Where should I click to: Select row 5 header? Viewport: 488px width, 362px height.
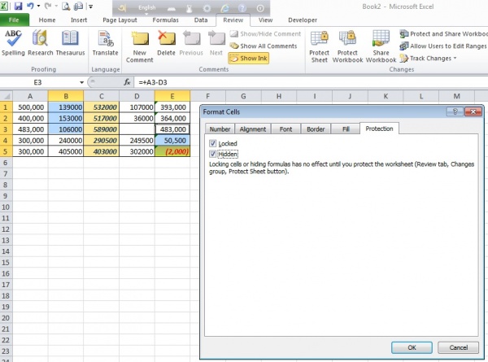[6, 151]
